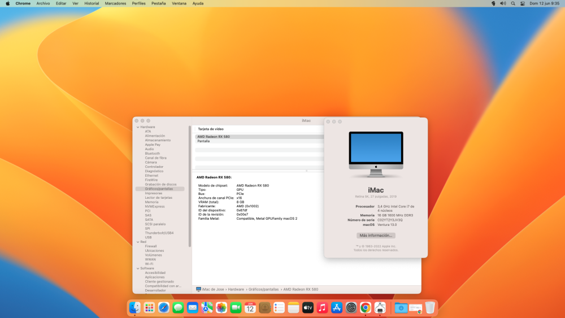The image size is (565, 318).
Task: Click sidebar vertical scrollbar
Action: 190,186
